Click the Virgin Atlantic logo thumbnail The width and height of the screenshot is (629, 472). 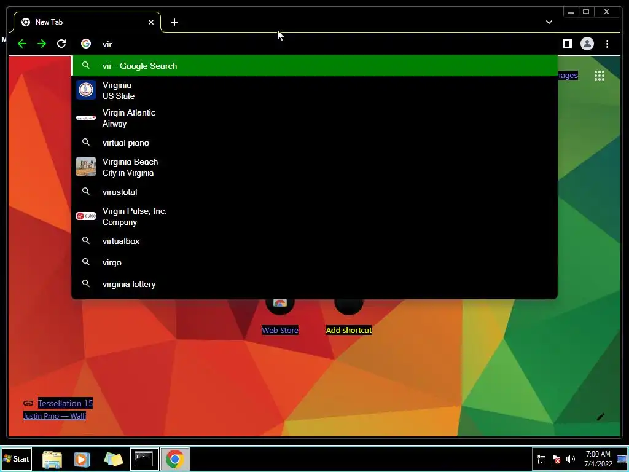click(86, 118)
